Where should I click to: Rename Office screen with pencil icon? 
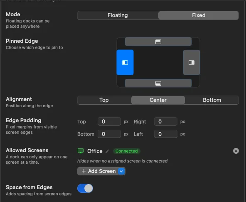[x=107, y=151]
